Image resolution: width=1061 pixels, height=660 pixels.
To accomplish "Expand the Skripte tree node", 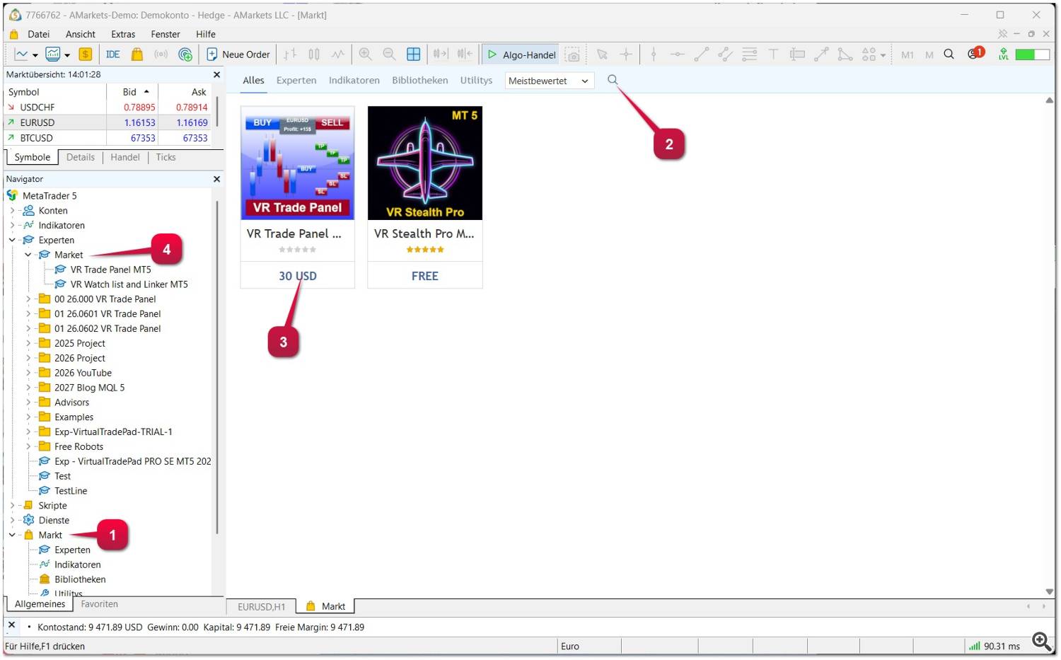I will click(x=12, y=506).
